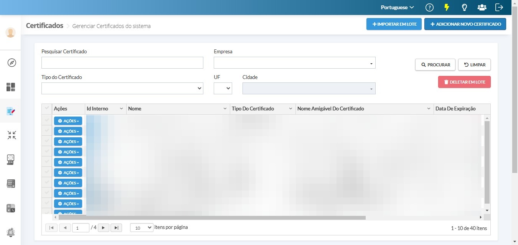Viewport: 518px width, 245px height.
Task: Go to the next page of results
Action: [104, 228]
